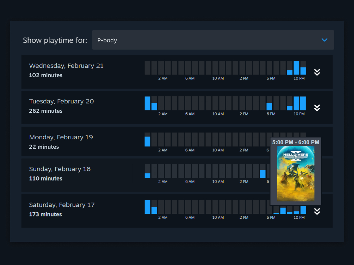Image resolution: width=354 pixels, height=265 pixels.
Task: Click Tuesday's midnight playtime bar
Action: point(147,103)
